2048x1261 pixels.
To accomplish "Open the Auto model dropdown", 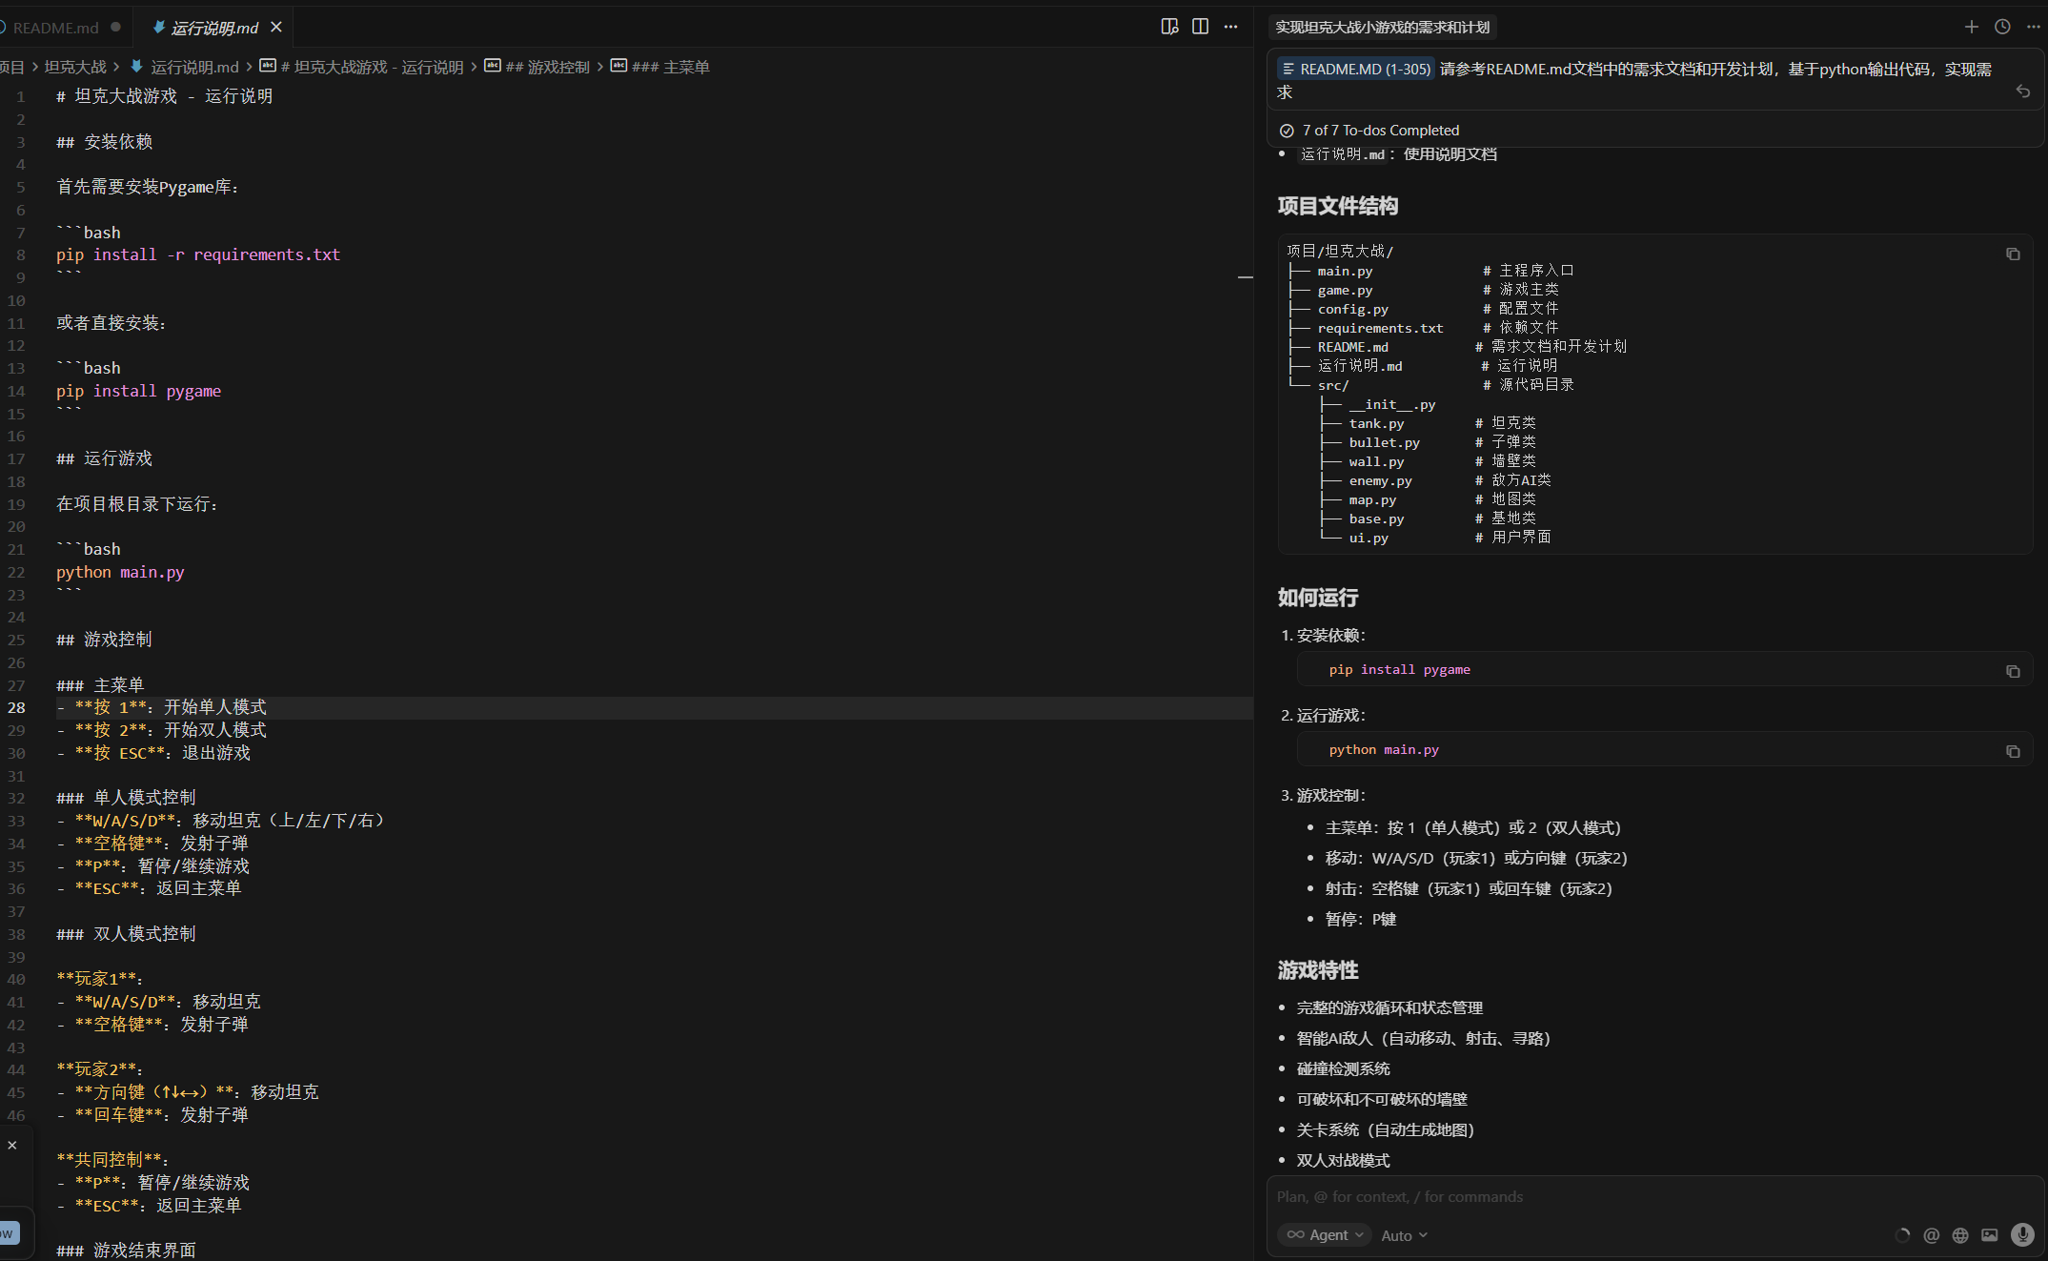I will pos(1405,1235).
